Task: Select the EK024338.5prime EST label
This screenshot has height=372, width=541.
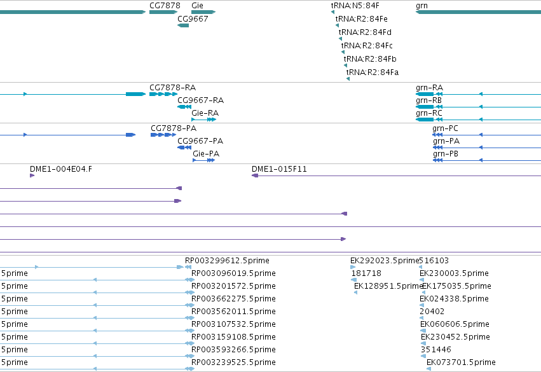Action: 454,299
